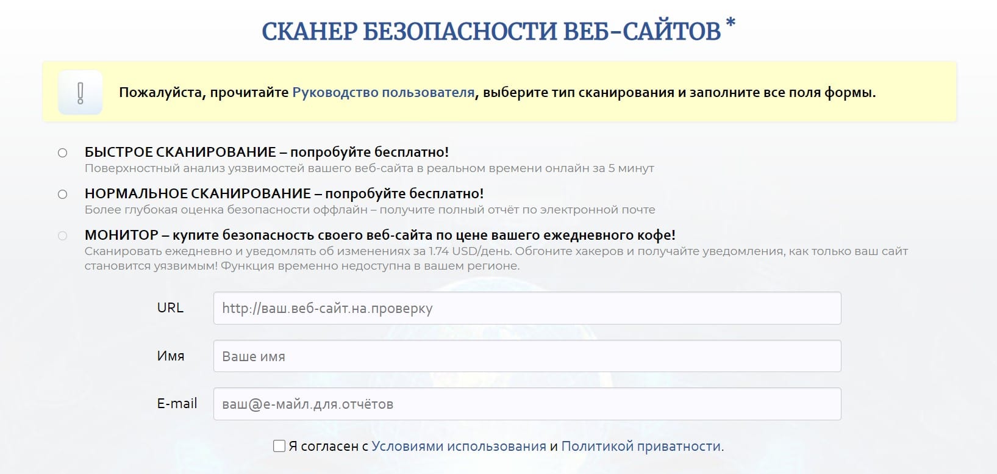The image size is (997, 474).
Task: Open the Руководство пользователя link
Action: coord(383,93)
